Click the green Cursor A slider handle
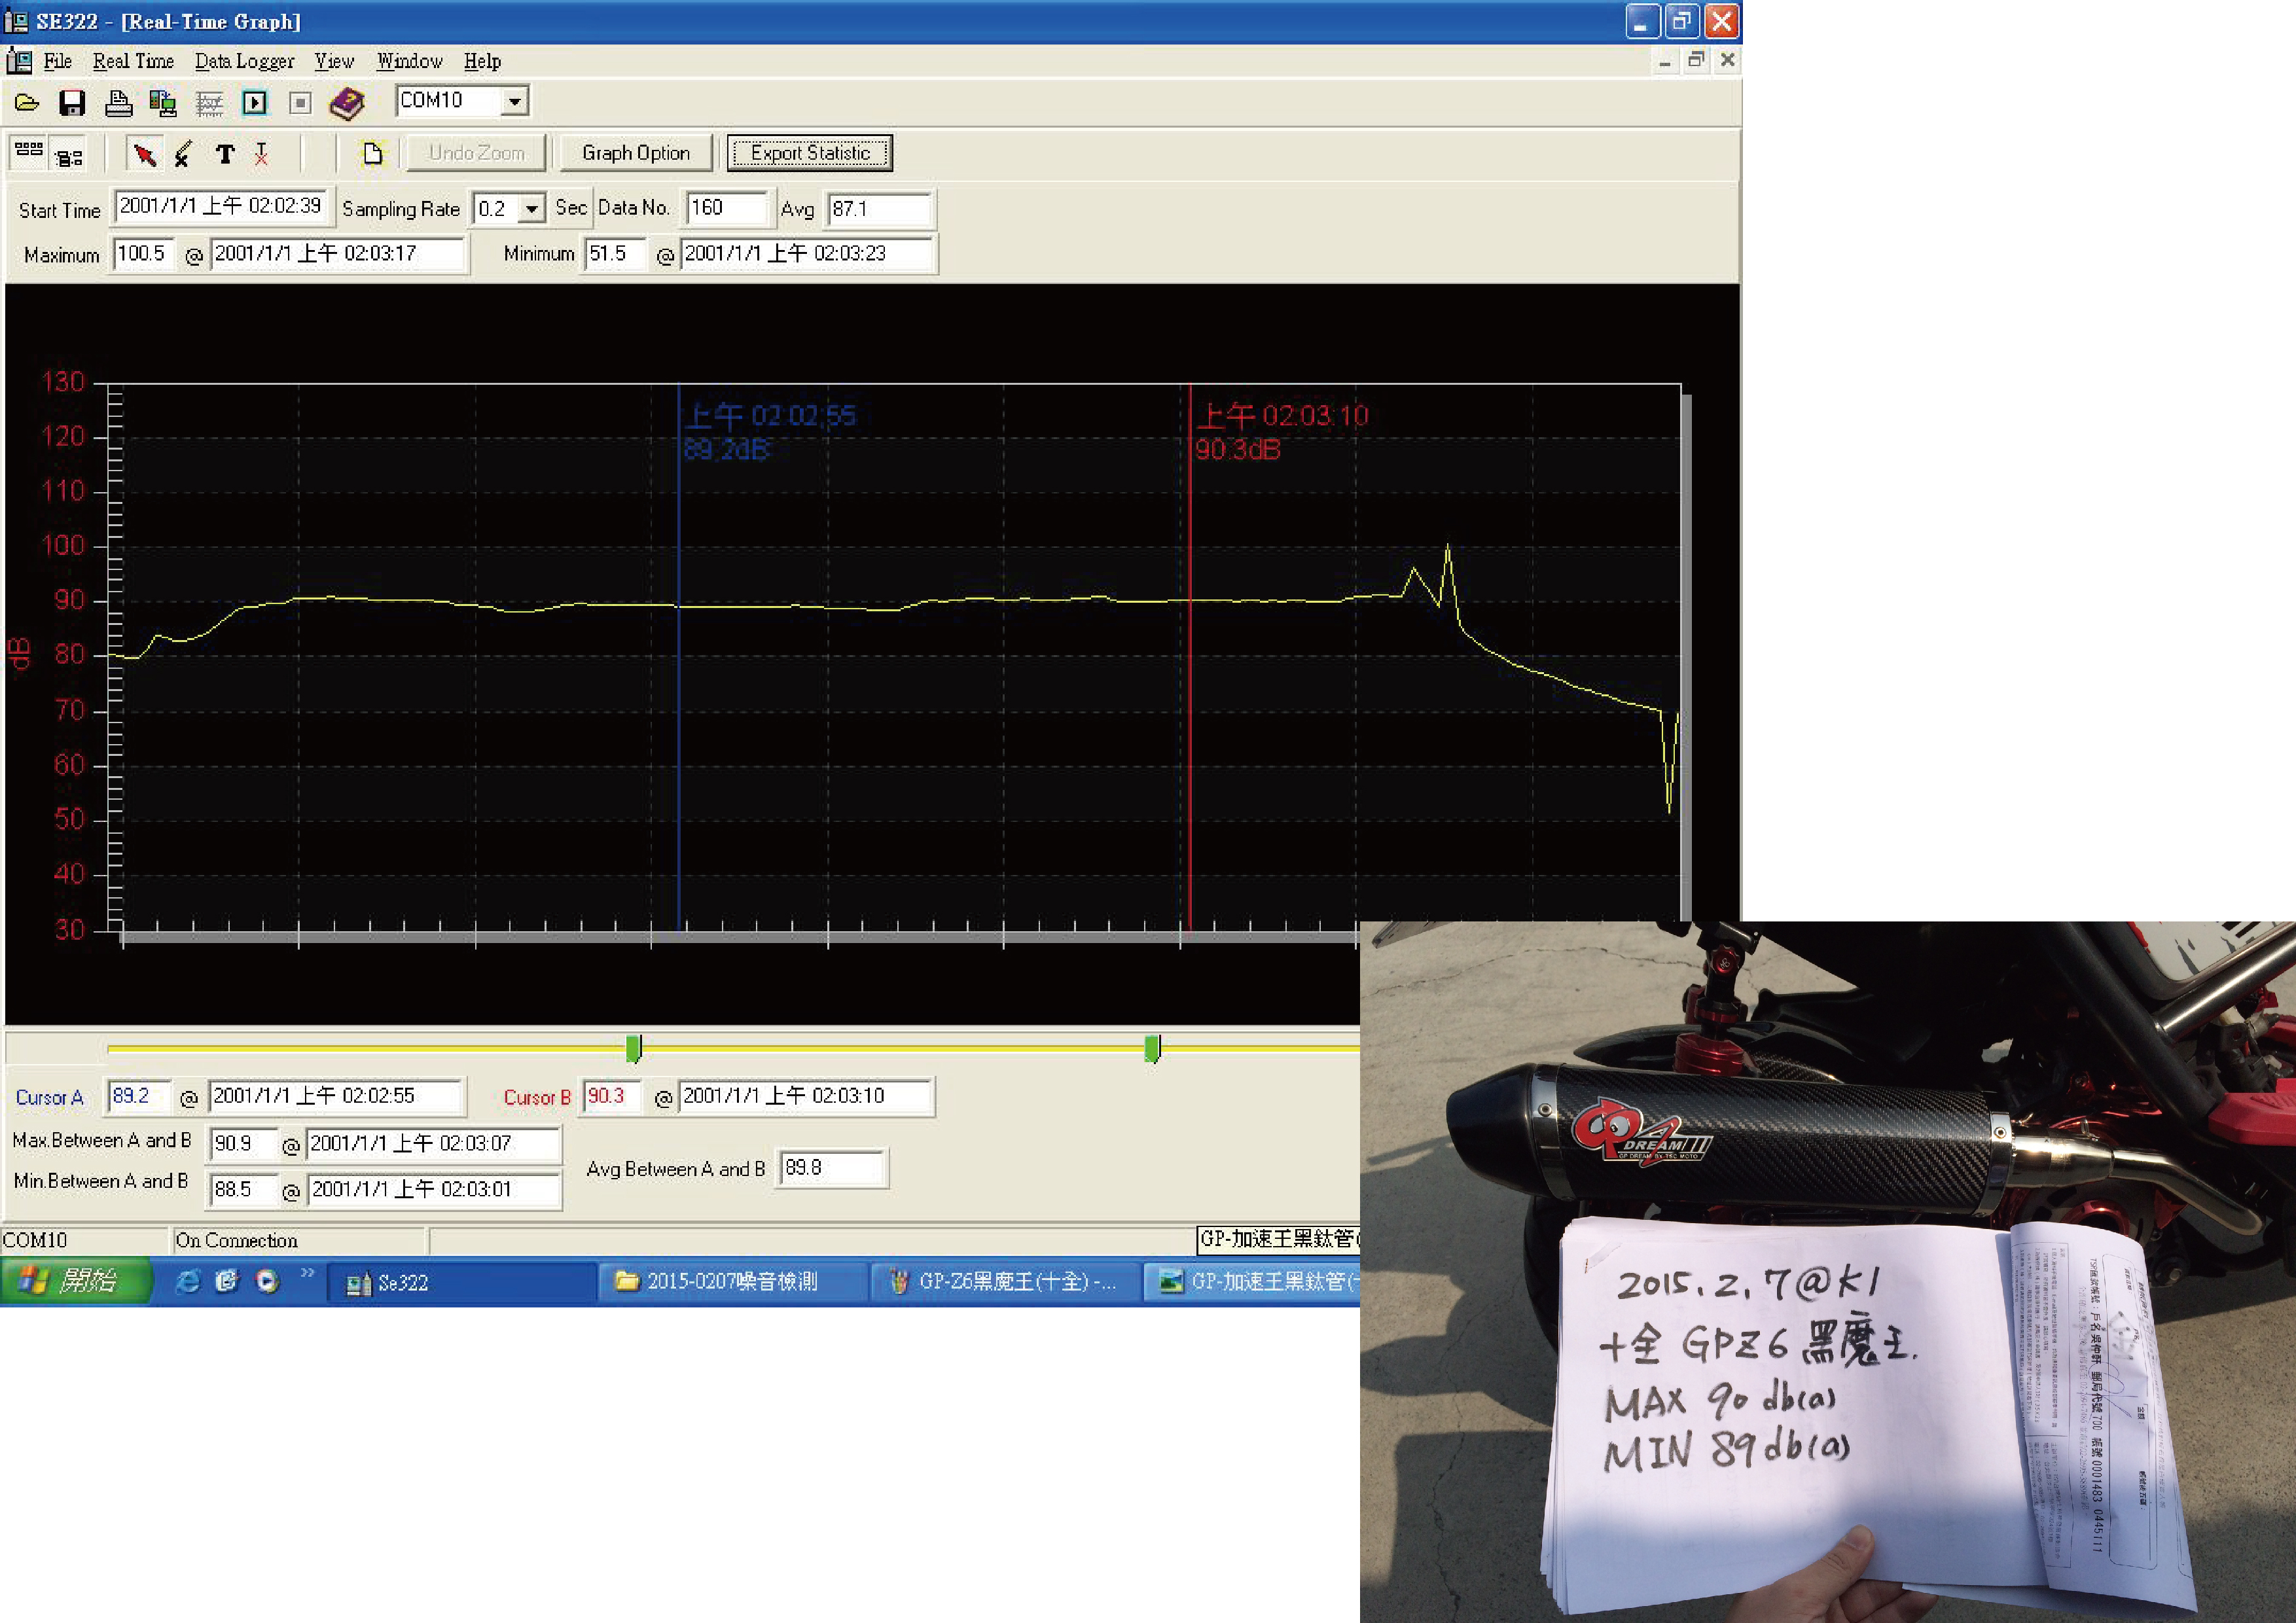Screen dimensions: 2296x1623 (633, 1048)
